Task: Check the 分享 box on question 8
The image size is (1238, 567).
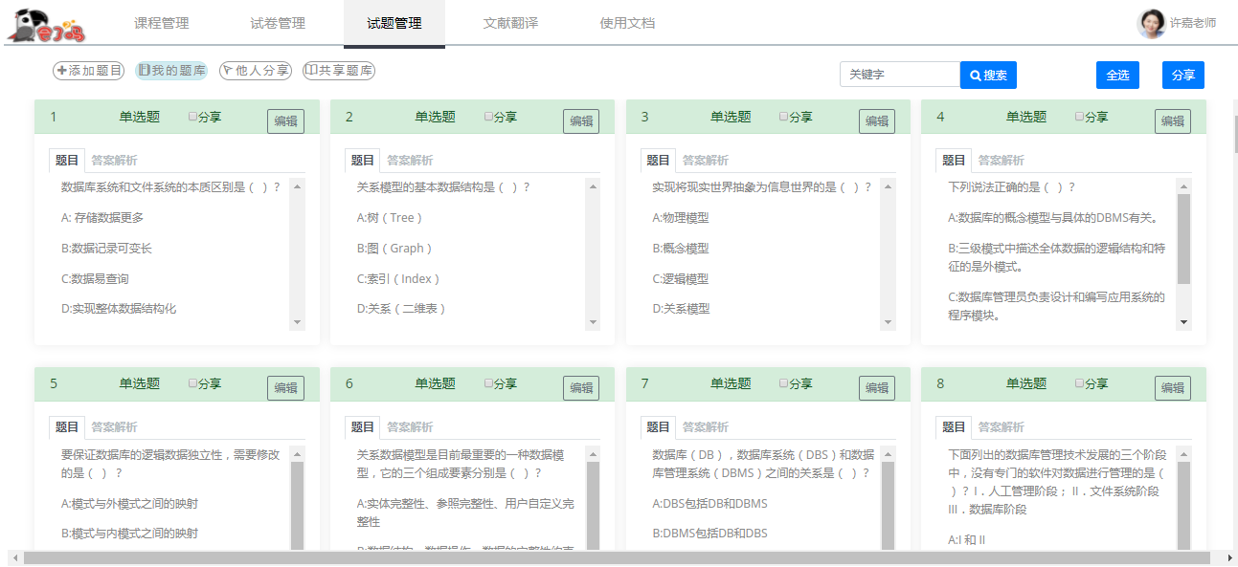Action: point(1079,383)
